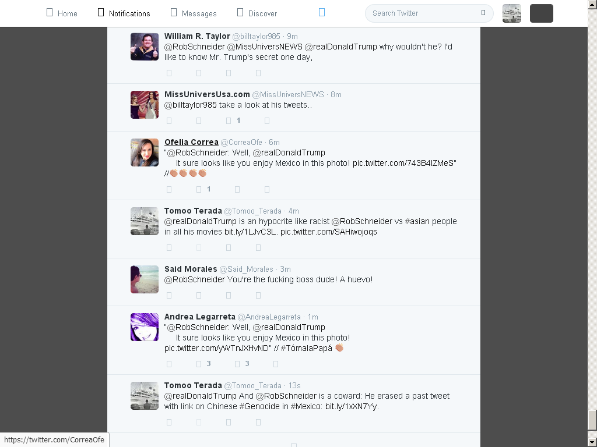Viewport: 597px width, 447px height.
Task: Open the 6m timestamp on Ofelia Correa's tweet
Action: [274, 143]
